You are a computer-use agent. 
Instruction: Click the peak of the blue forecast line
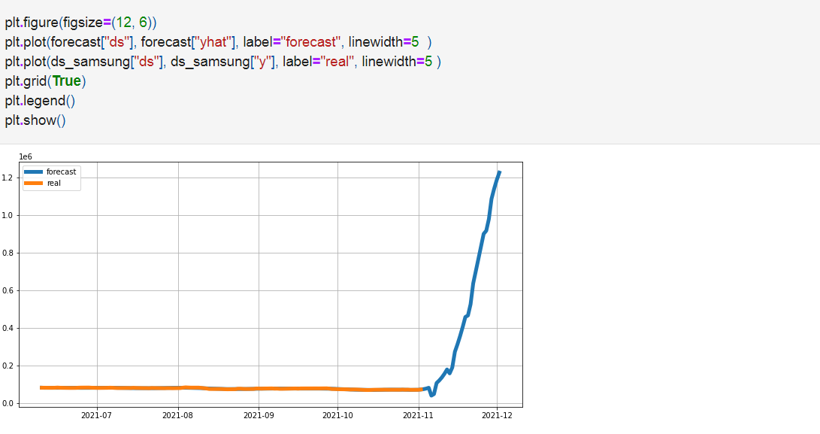click(x=499, y=172)
